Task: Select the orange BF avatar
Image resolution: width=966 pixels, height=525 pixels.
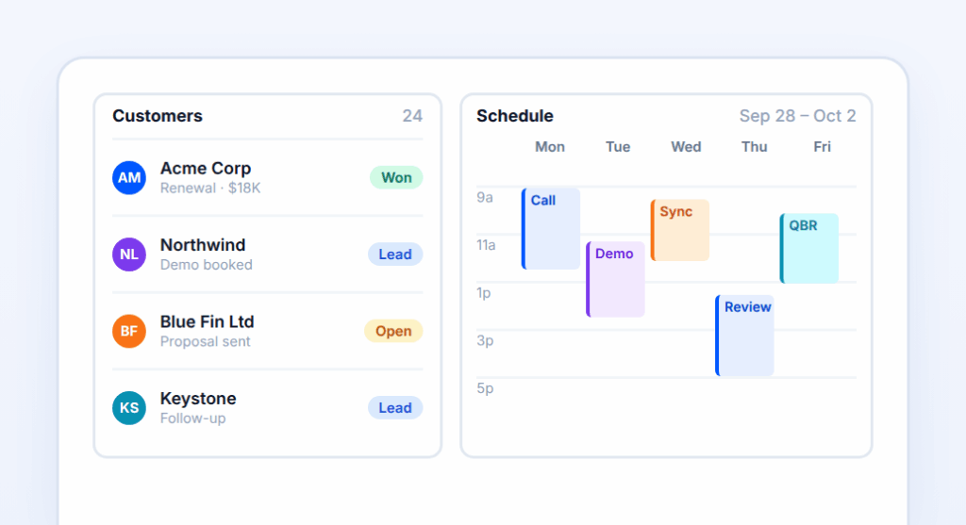Action: click(x=128, y=331)
